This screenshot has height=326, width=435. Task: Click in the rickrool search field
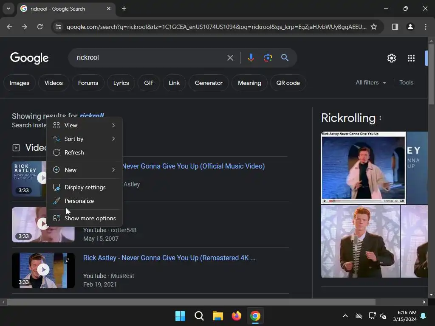point(150,58)
